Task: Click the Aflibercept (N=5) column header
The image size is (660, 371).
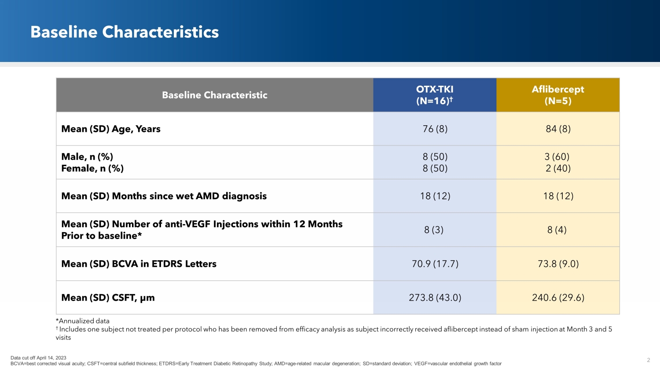Action: coord(558,95)
